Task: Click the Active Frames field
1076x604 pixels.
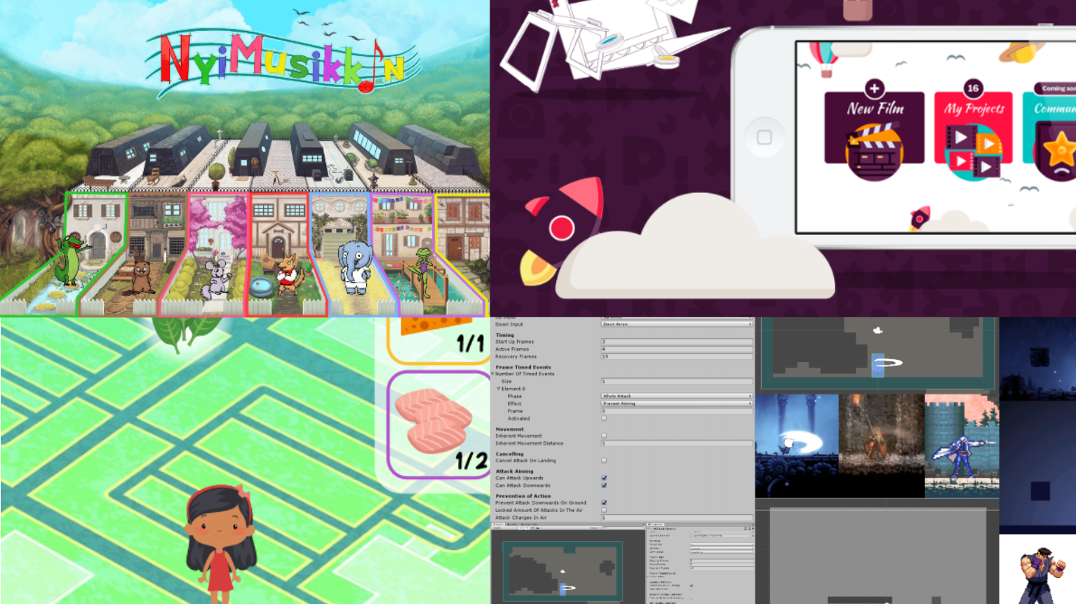Action: click(x=677, y=349)
